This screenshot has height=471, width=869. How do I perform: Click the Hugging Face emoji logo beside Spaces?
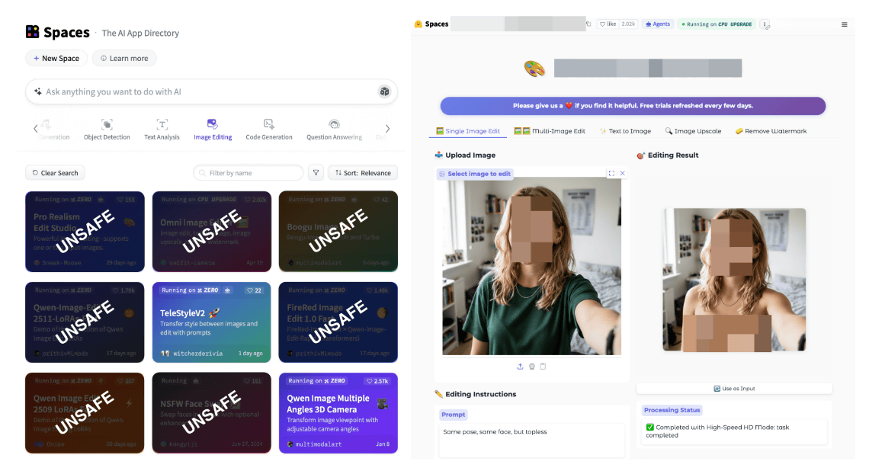click(418, 24)
